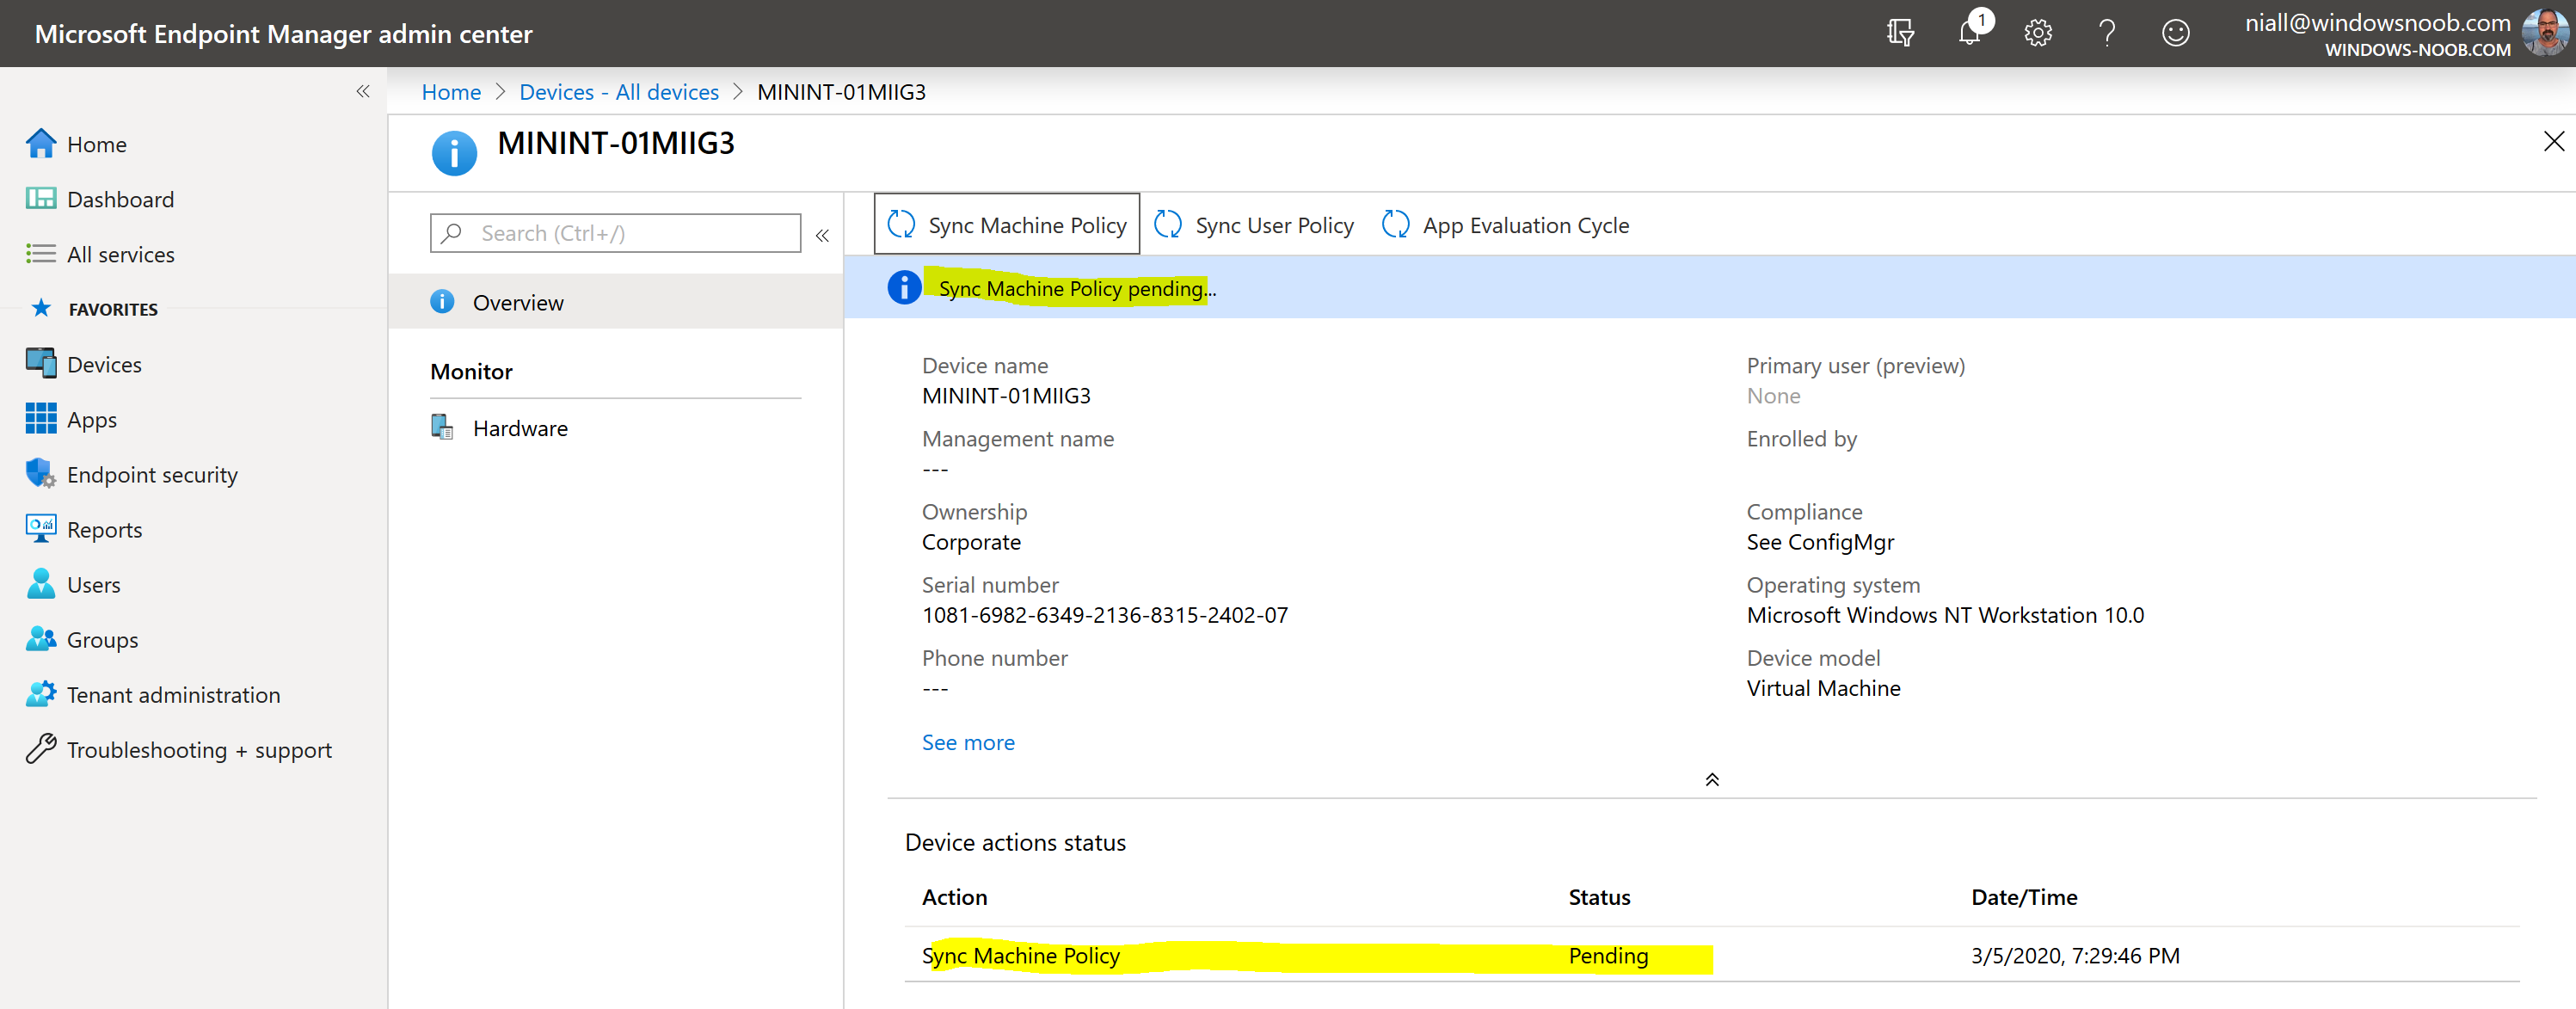Open the portal settings gear icon
The height and width of the screenshot is (1009, 2576).
click(2038, 33)
